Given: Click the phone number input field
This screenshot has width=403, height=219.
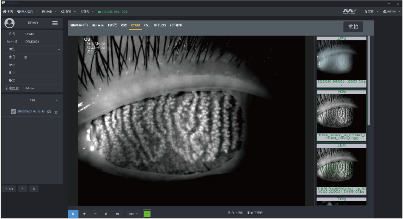Looking at the screenshot, I should pos(42,73).
